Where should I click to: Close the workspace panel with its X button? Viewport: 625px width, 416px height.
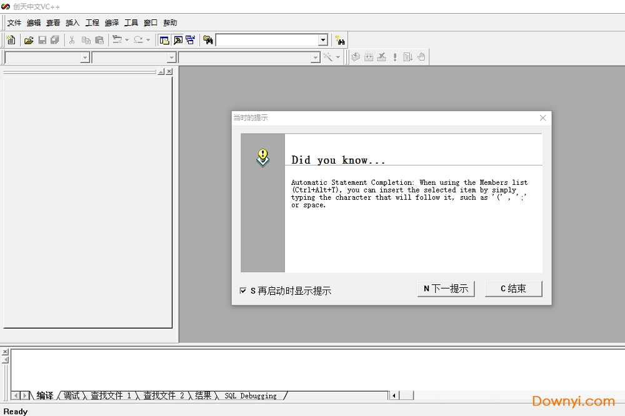pos(169,72)
